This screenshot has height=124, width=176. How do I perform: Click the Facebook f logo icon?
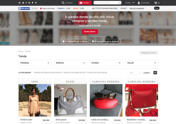click(x=20, y=8)
